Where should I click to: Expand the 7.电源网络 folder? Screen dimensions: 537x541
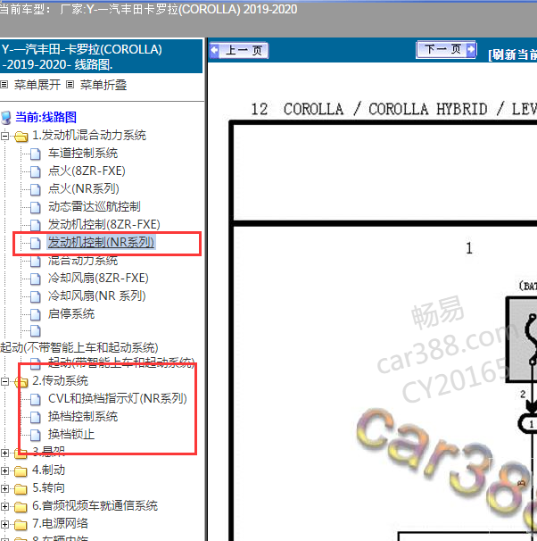tap(4, 525)
